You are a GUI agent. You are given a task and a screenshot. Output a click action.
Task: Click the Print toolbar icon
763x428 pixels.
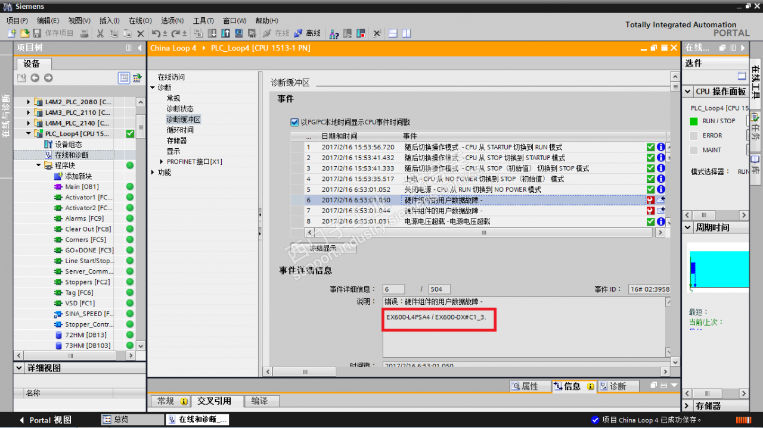[85, 33]
